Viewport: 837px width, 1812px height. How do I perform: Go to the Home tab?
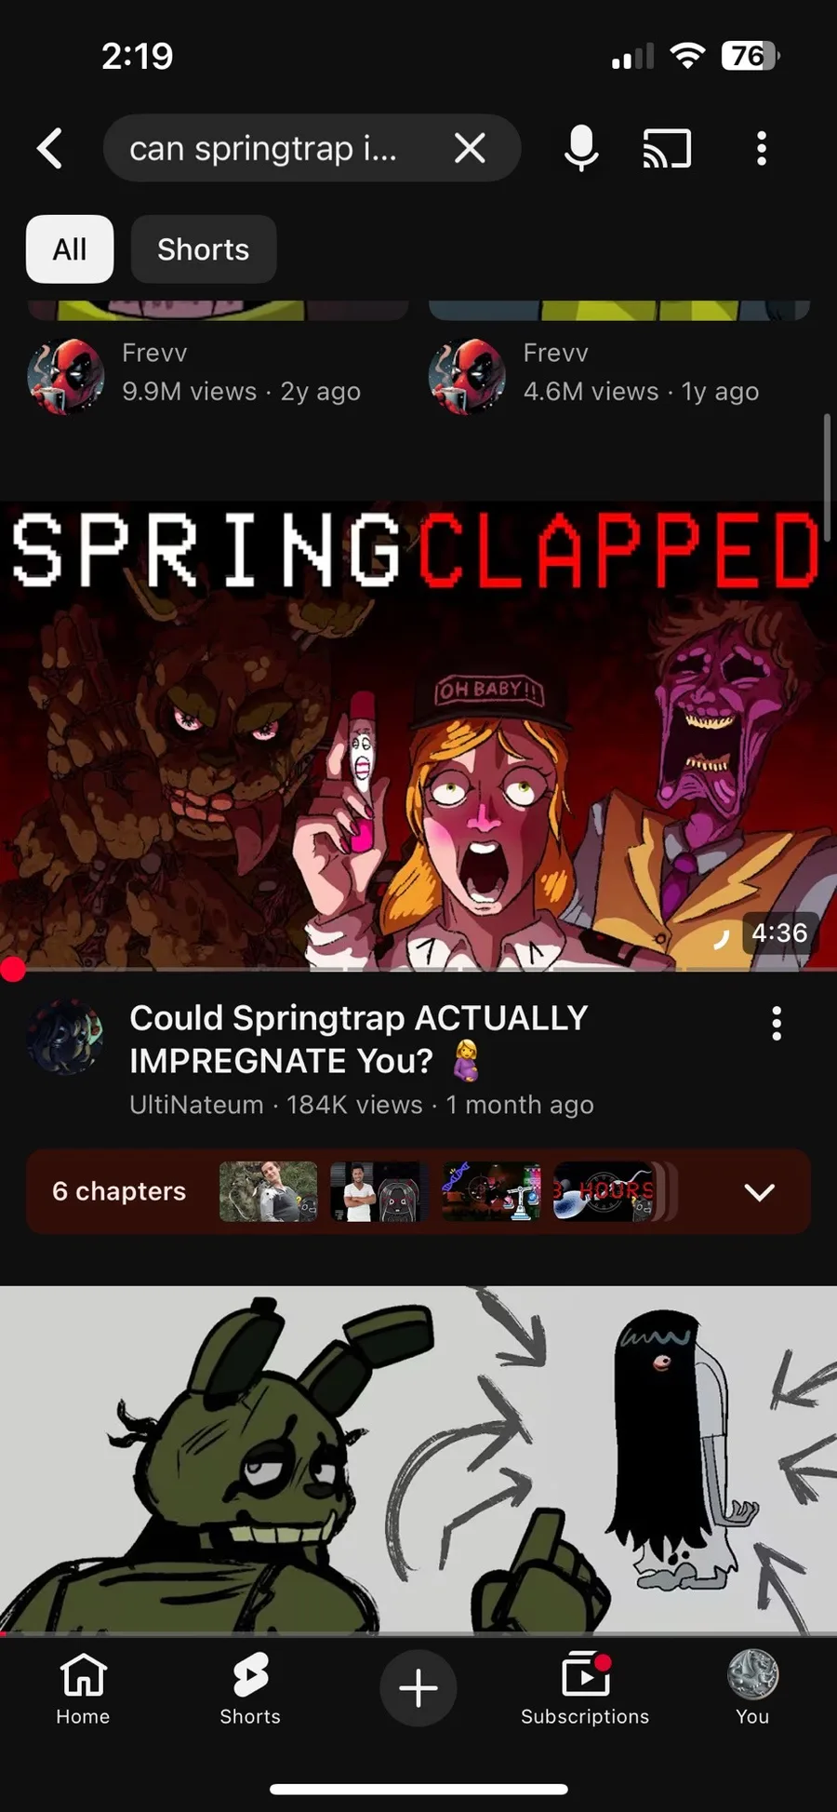(83, 1688)
